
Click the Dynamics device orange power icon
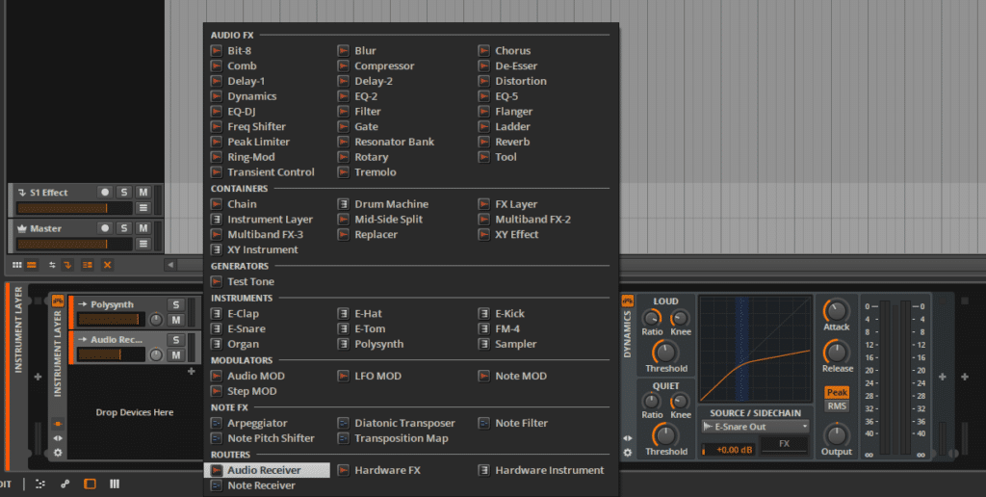[x=627, y=301]
